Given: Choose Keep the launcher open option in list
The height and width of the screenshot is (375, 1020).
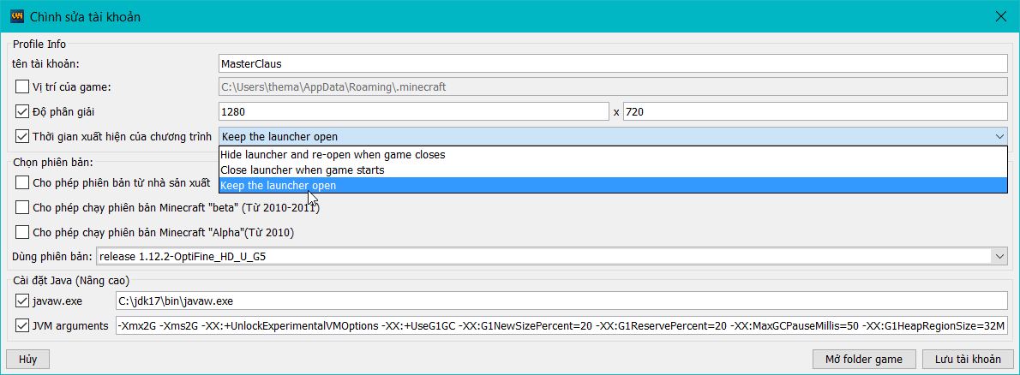Looking at the screenshot, I should [613, 186].
